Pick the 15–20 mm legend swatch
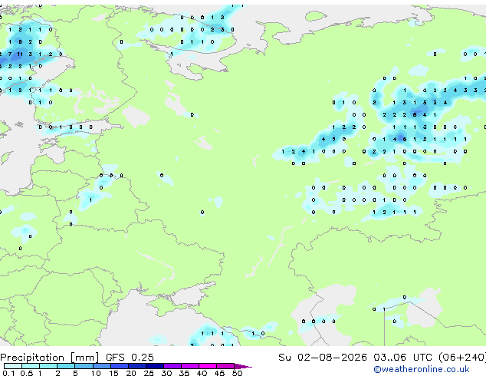 120,366
